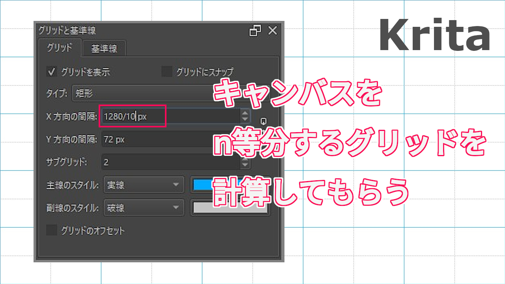The image size is (505, 284).
Task: Increase X 方向の間隔 with the up arrow
Action: (245, 113)
